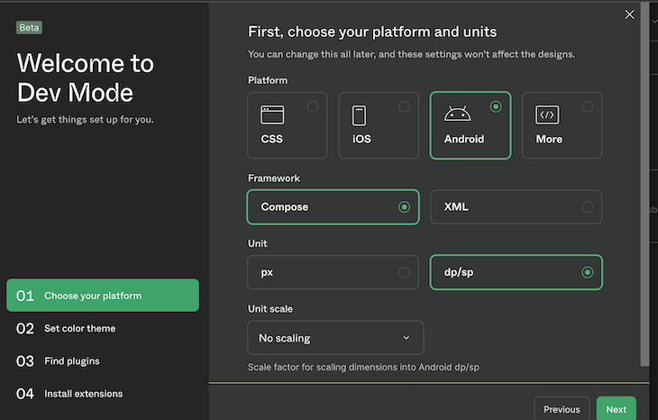Go to step 04 Install extensions

pos(69,394)
